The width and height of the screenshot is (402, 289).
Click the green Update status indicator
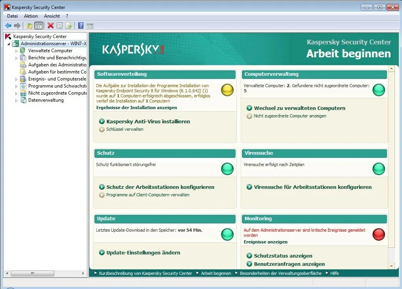[x=227, y=234]
